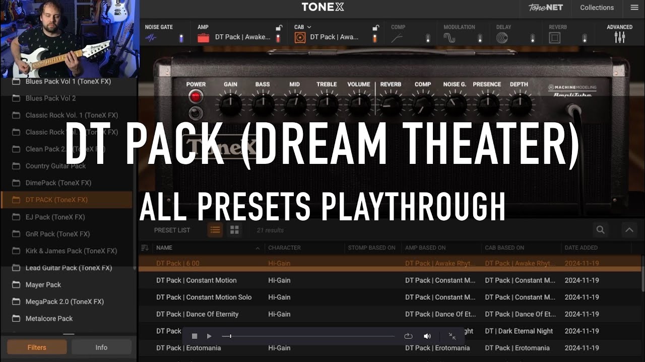Click the DT PACK (ToneX FX) folder icon
The width and height of the screenshot is (645, 362).
[x=16, y=200]
